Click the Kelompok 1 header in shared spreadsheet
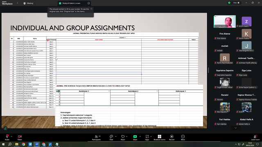This screenshot has width=262, height=147. tap(84, 91)
